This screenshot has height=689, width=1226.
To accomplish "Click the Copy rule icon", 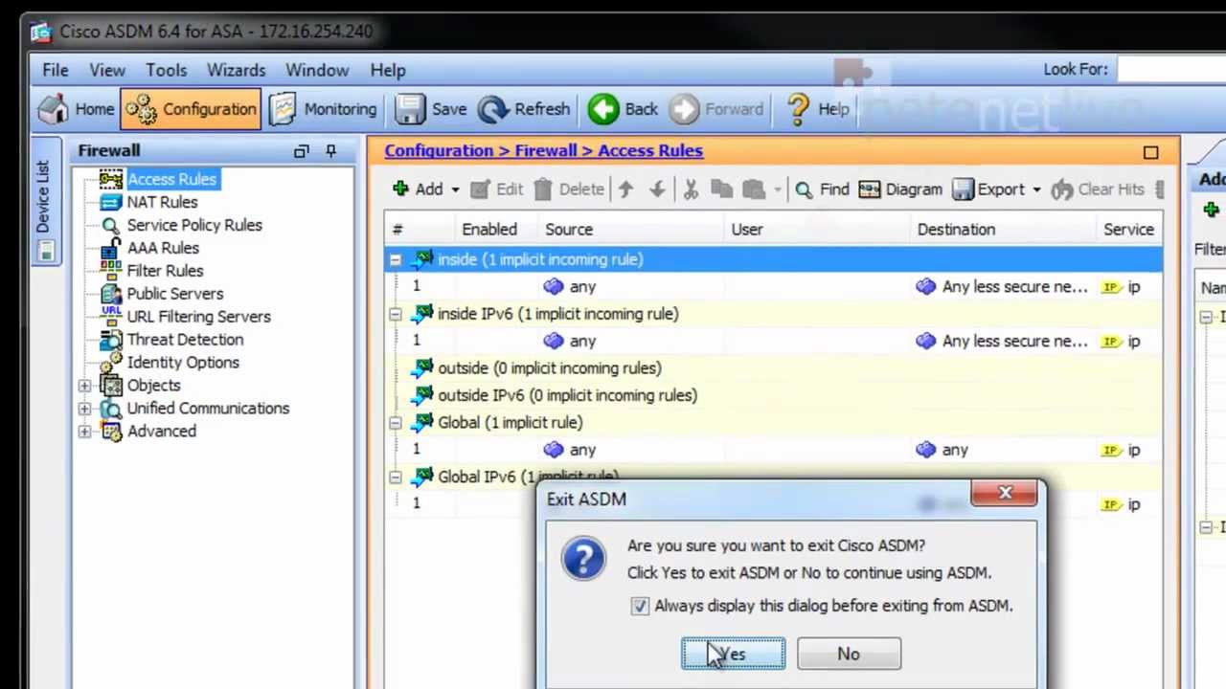I will (x=721, y=189).
